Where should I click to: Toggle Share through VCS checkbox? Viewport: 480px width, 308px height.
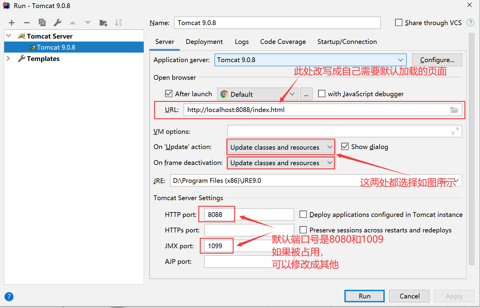point(399,23)
